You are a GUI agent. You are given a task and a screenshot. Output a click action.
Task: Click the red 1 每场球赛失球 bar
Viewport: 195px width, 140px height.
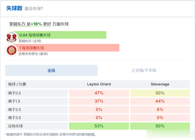coord(69,48)
